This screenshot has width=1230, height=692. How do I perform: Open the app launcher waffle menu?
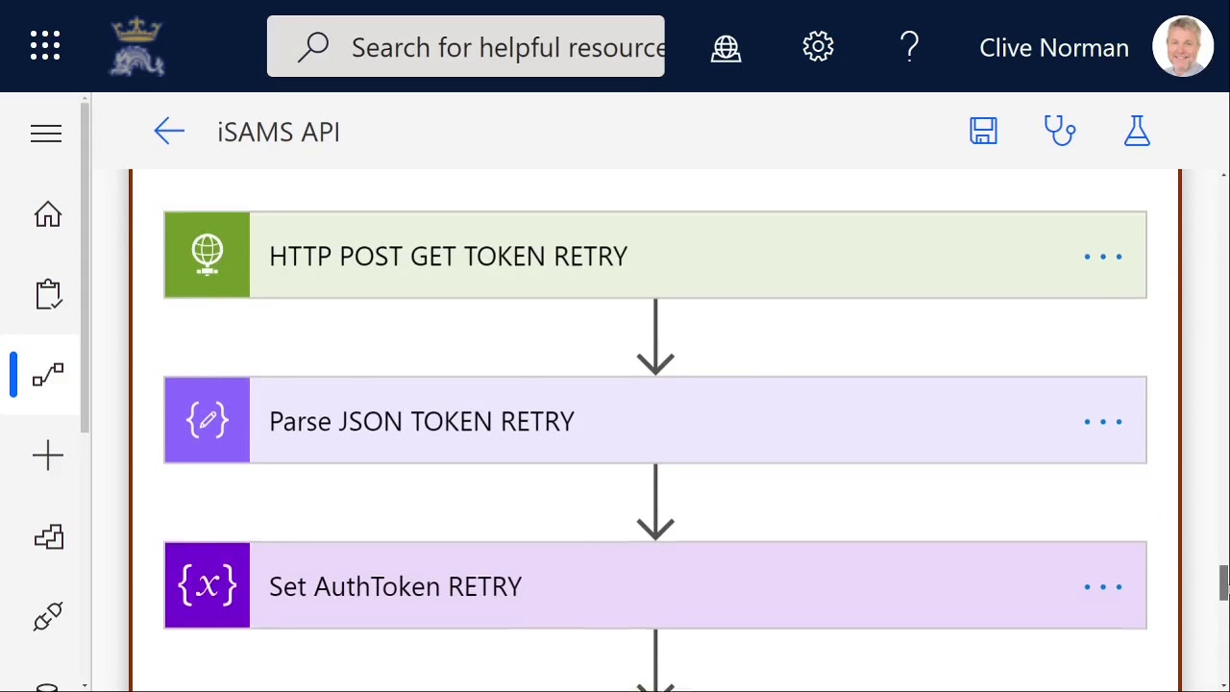(45, 46)
